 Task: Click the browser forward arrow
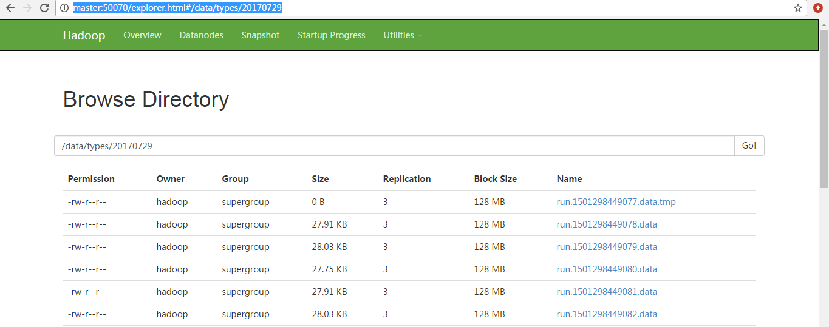tap(27, 8)
